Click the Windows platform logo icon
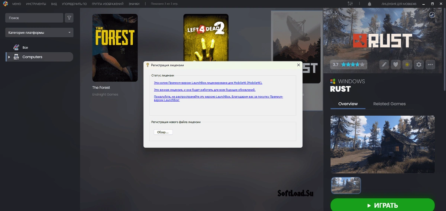 click(x=333, y=81)
